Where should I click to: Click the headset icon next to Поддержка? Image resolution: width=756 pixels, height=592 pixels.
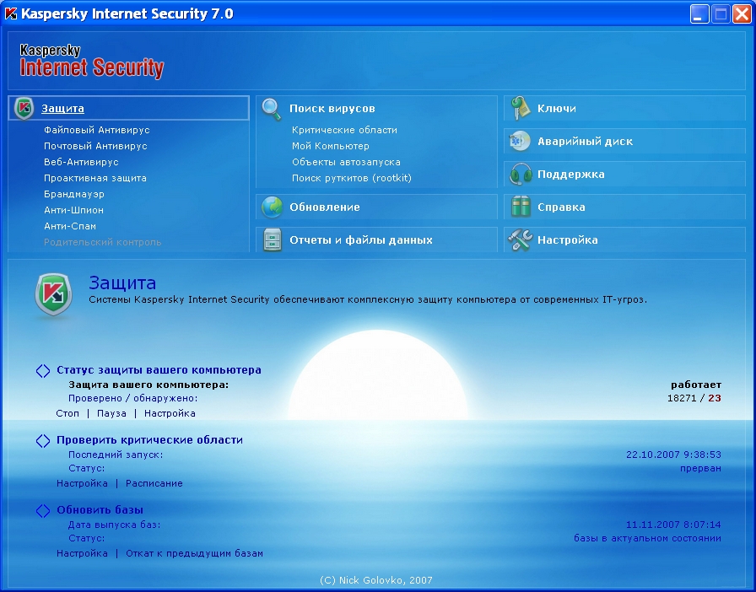pyautogui.click(x=521, y=174)
